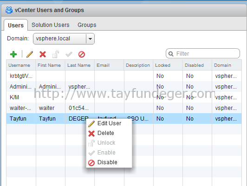Click inside the Filter search field
This screenshot has width=247, height=186.
click(203, 53)
